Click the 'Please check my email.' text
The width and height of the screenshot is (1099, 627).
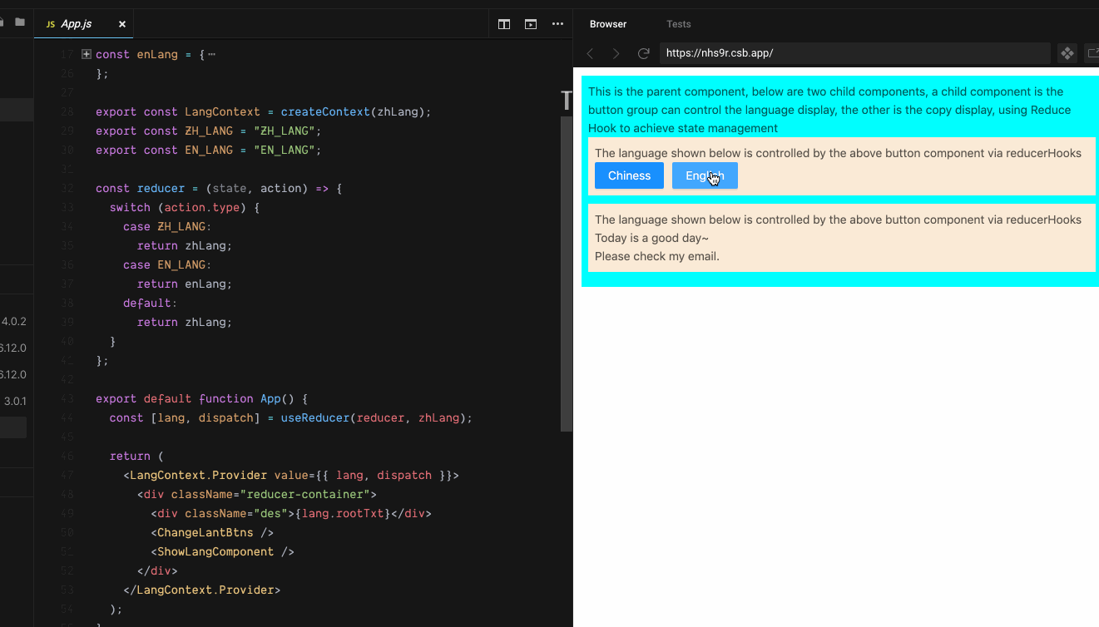657,256
